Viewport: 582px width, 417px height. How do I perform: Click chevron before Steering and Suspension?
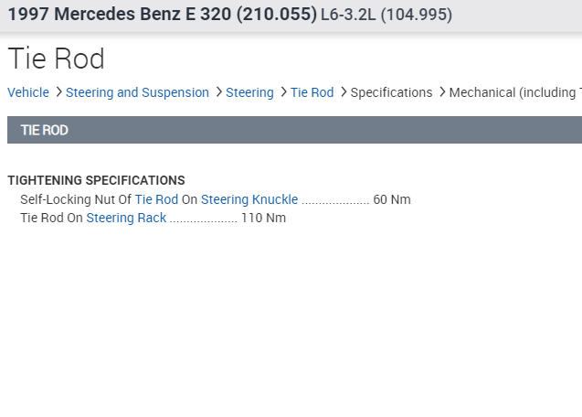pos(58,92)
